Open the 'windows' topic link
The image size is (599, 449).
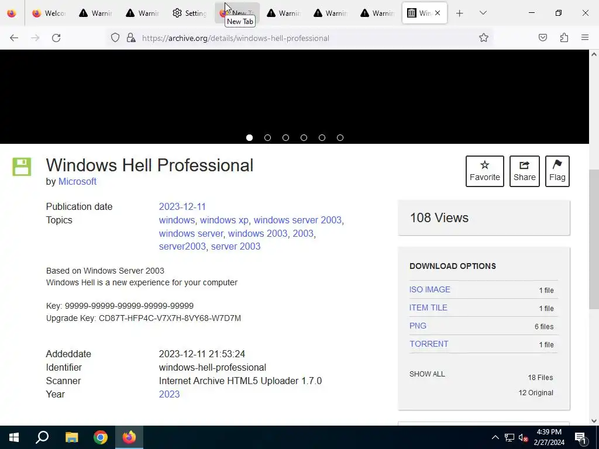[177, 220]
